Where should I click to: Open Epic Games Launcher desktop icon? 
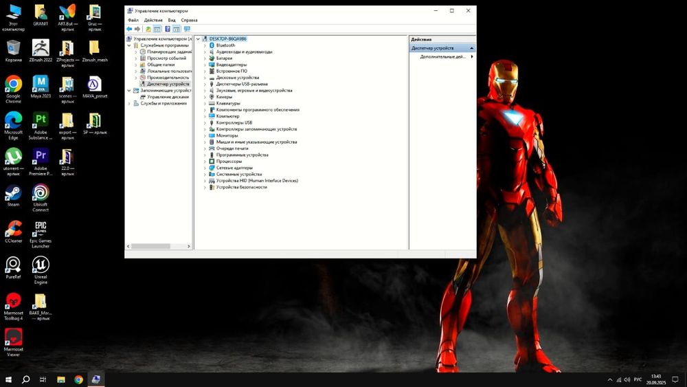pos(41,234)
